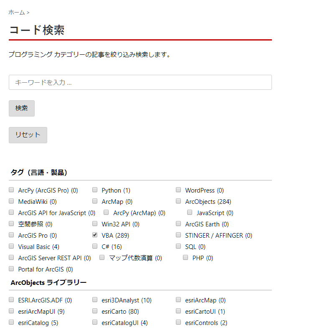Check the ArcMap (0) tag checkbox
The image size is (330, 330).
[x=95, y=201]
